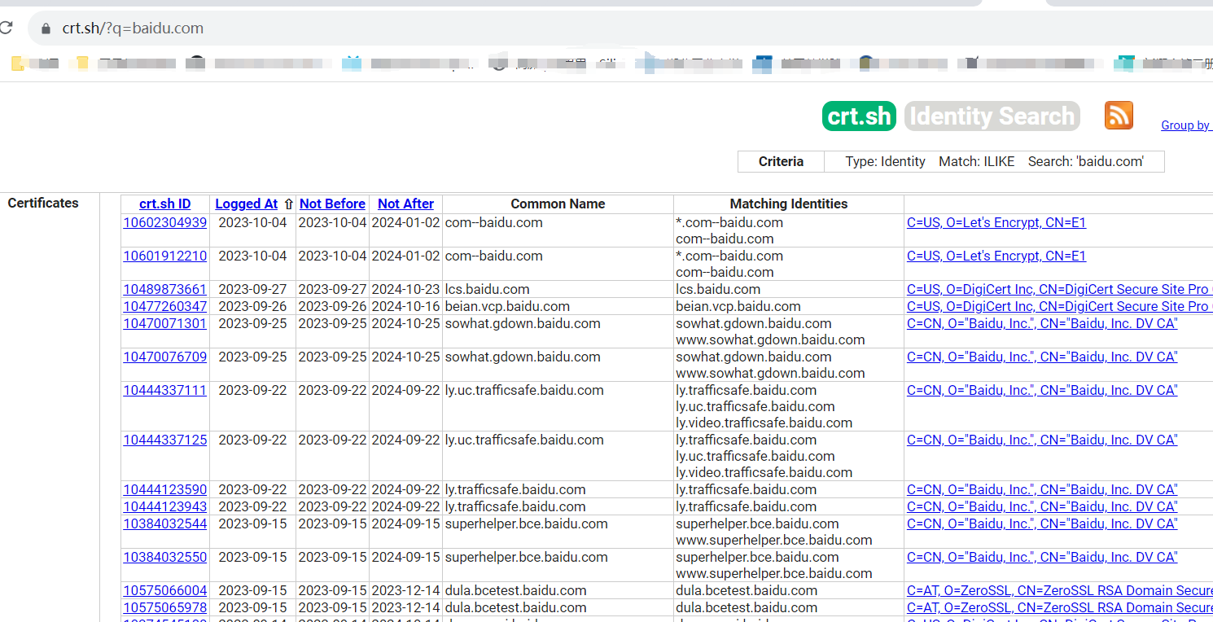Open certificate ID 10444123590
Viewport: 1213px width, 622px height.
[165, 489]
